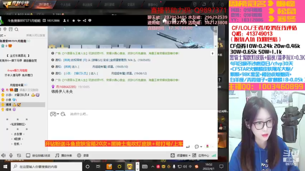Open Task View on taskbar
Screen dimensions: 305x171
(x=98, y=166)
